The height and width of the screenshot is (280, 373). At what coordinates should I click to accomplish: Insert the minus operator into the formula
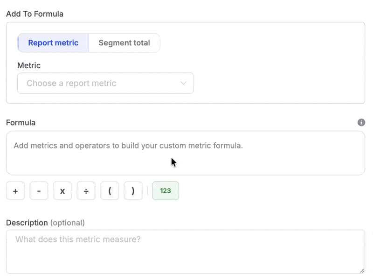(39, 191)
